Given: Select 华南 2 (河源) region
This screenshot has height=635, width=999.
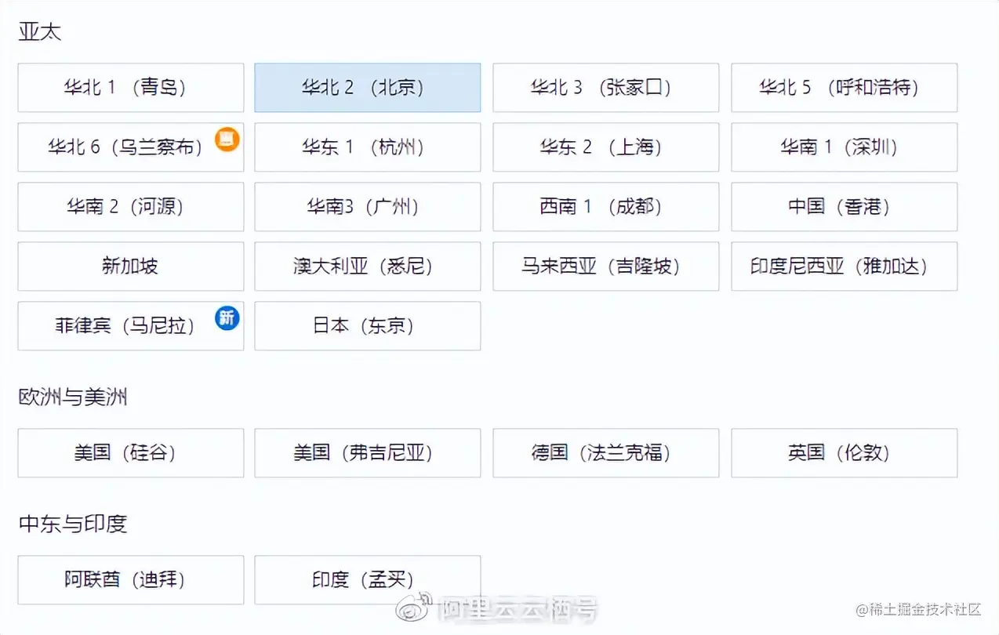Looking at the screenshot, I should (x=130, y=207).
